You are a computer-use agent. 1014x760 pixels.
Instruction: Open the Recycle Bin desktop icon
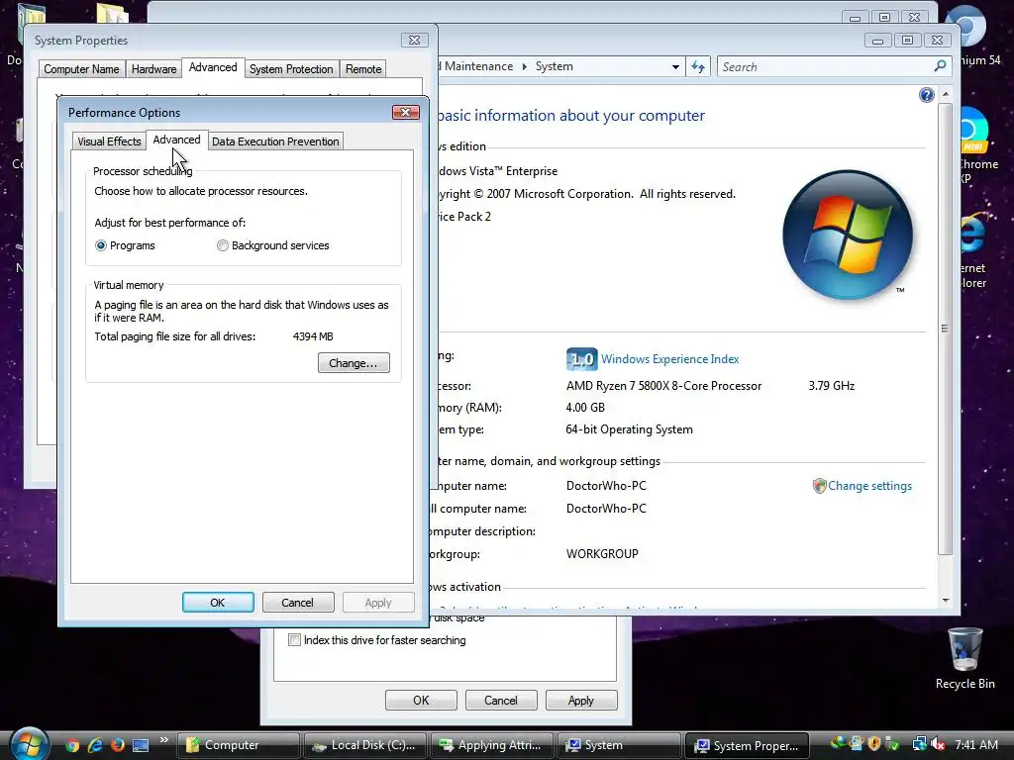964,658
